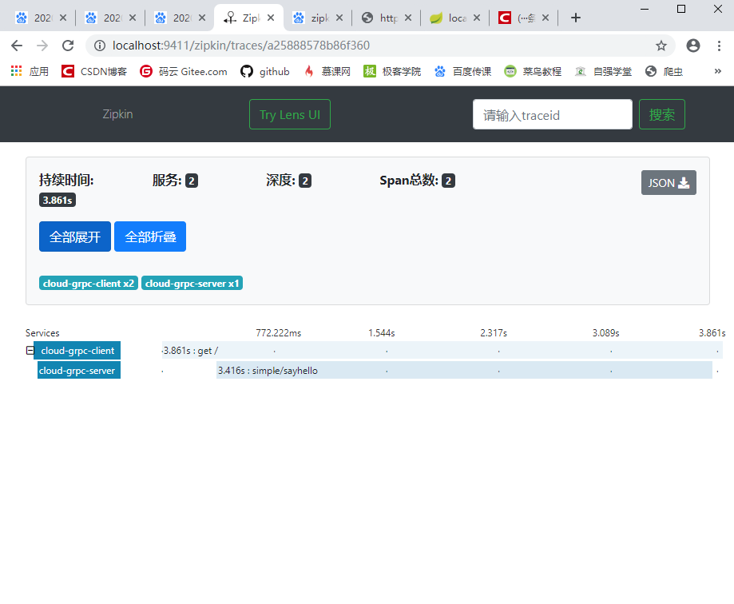Expand the bookmarks overflow chevron
734x604 pixels.
[x=716, y=71]
